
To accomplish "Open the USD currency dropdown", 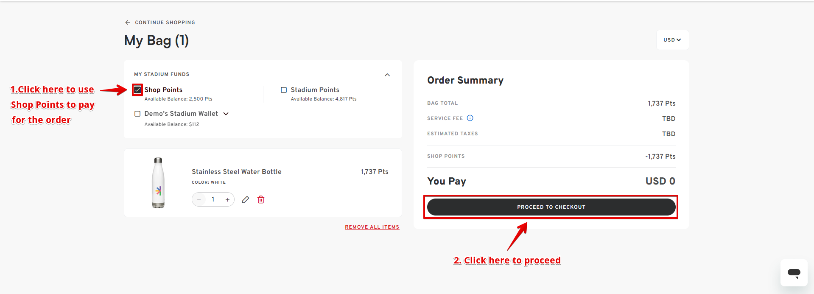I will coord(672,40).
